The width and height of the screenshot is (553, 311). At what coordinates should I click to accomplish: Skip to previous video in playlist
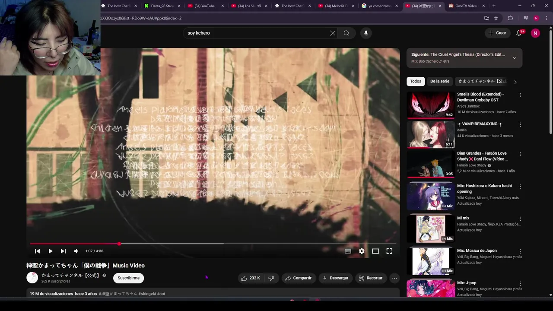click(x=37, y=251)
